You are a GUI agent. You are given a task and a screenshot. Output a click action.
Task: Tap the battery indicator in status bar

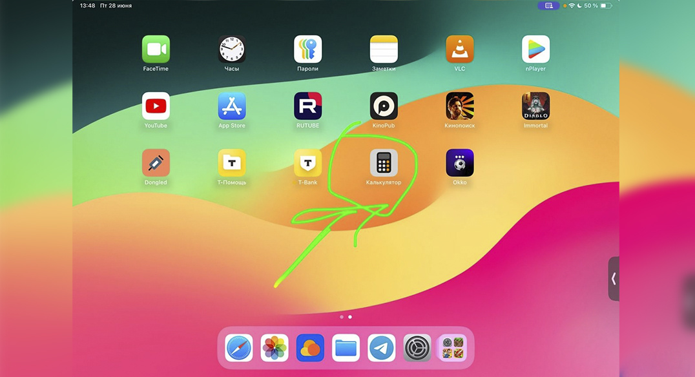click(606, 6)
